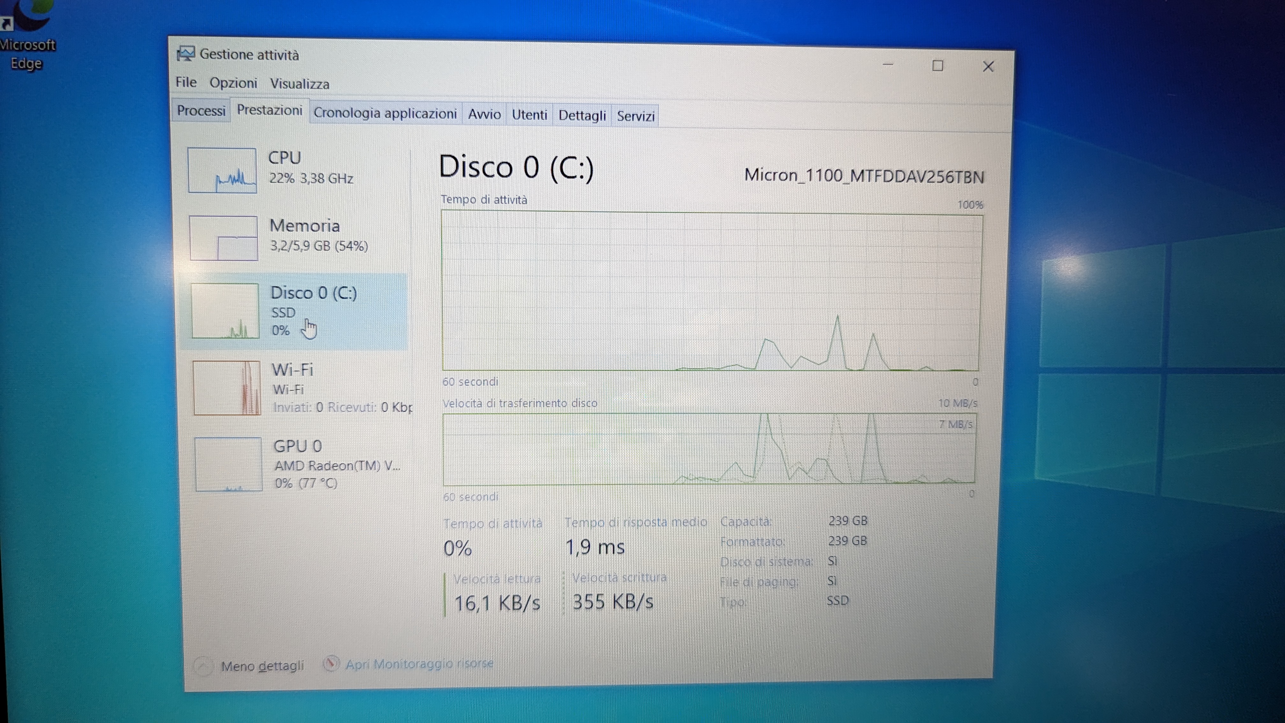The height and width of the screenshot is (723, 1285).
Task: Switch to the Servizi tab
Action: click(635, 116)
